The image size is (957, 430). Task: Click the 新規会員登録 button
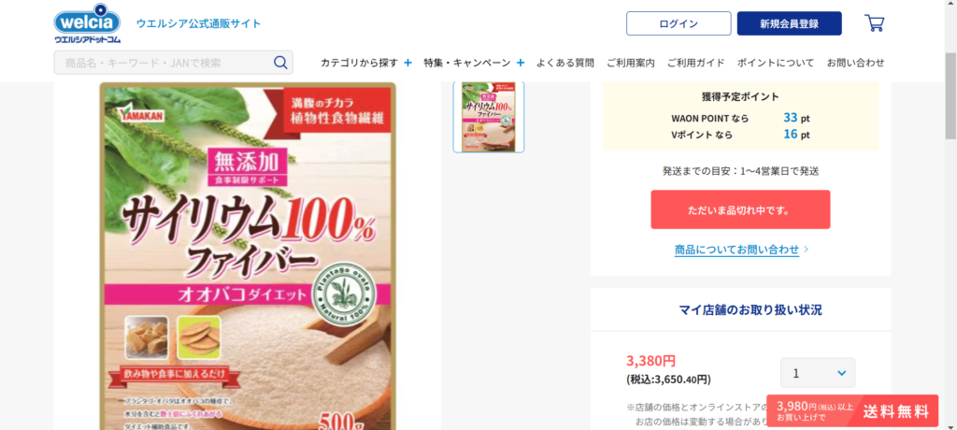789,23
